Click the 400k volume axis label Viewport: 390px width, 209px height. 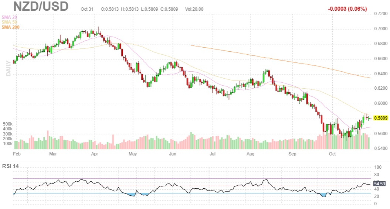point(8,129)
